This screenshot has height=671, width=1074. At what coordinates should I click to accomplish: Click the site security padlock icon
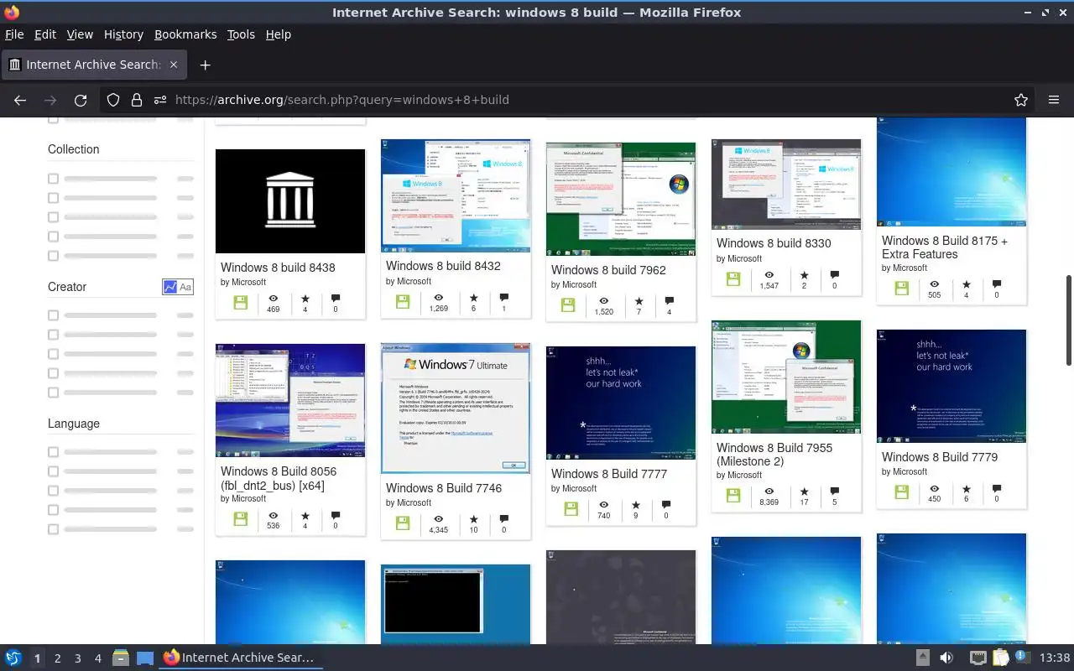(x=137, y=100)
